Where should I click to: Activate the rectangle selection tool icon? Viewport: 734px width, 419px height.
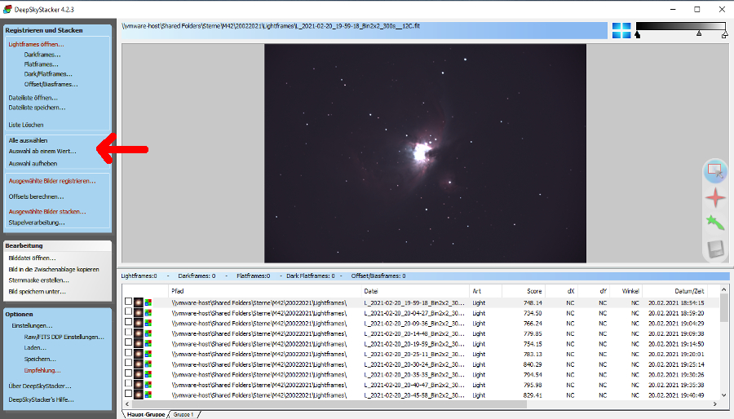715,171
